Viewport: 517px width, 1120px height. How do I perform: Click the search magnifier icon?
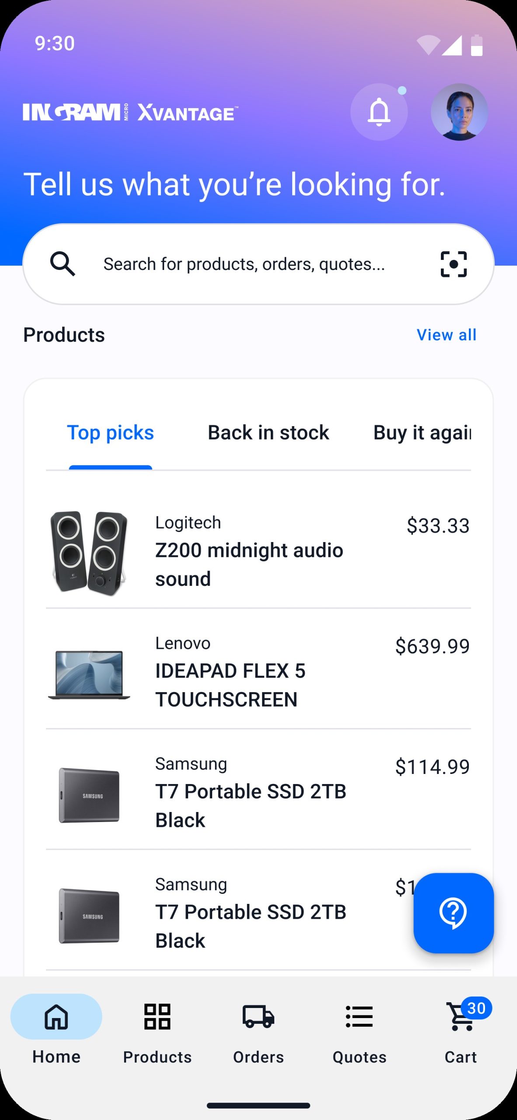click(x=63, y=264)
